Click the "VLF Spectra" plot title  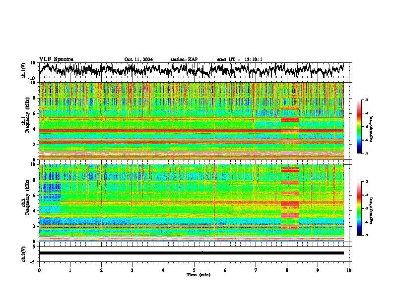click(56, 59)
